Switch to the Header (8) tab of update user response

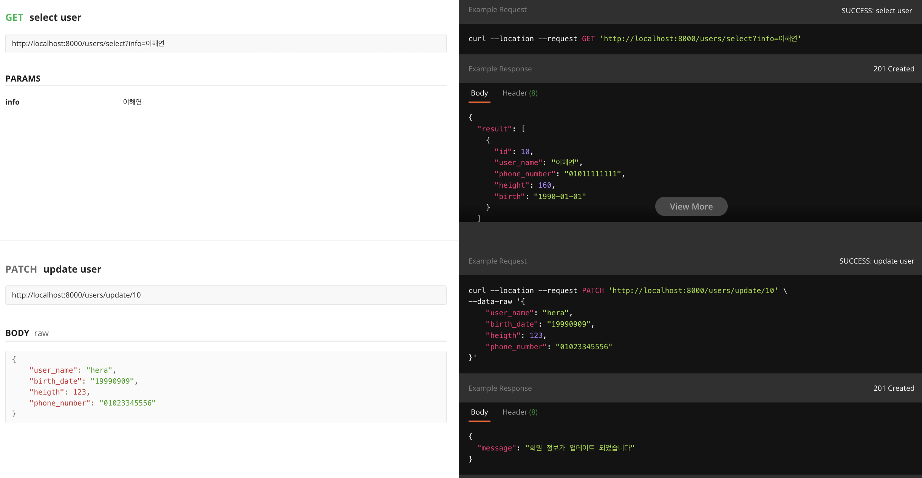click(520, 412)
